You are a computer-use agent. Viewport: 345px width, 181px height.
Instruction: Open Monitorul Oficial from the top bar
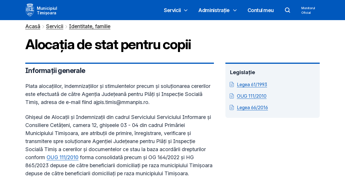308,10
